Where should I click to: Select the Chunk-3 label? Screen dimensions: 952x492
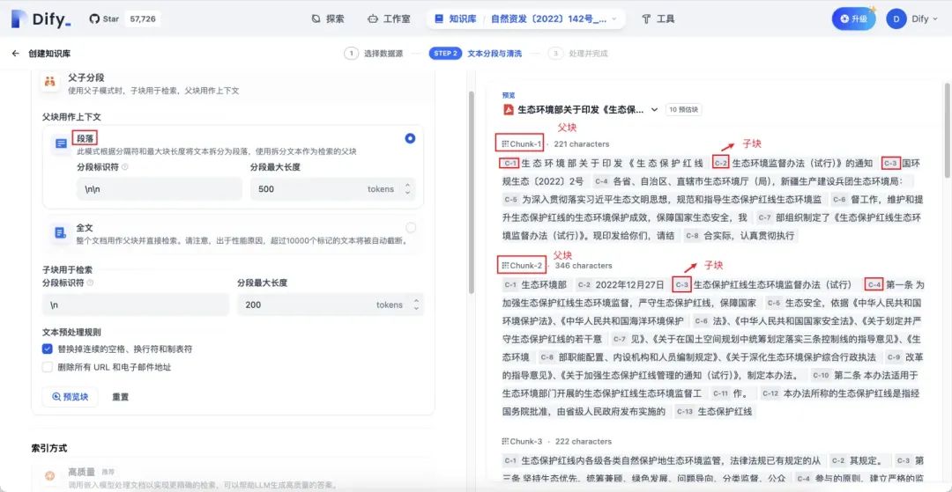click(x=525, y=441)
